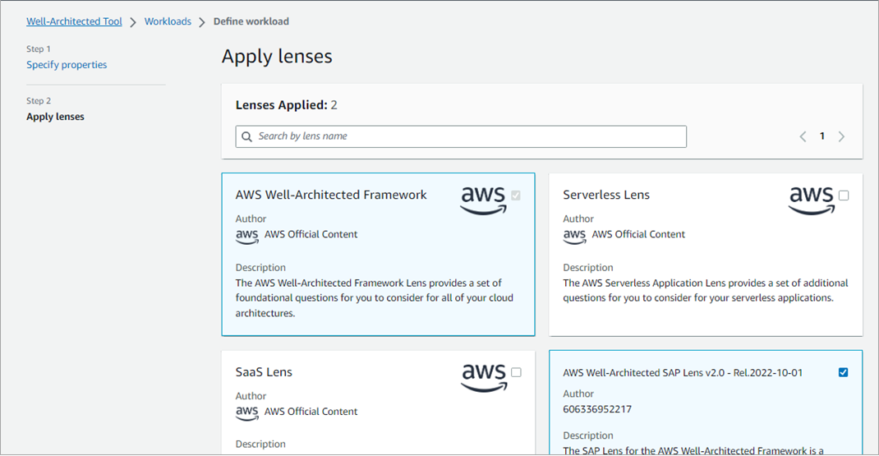Click the search magnifier icon
This screenshot has width=879, height=456.
click(x=247, y=136)
